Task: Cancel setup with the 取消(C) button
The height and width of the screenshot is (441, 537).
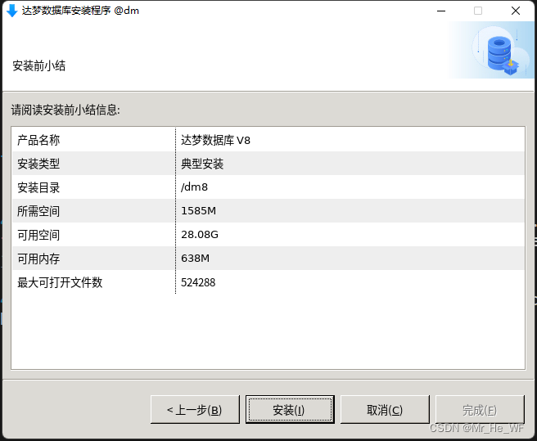Action: coord(385,409)
